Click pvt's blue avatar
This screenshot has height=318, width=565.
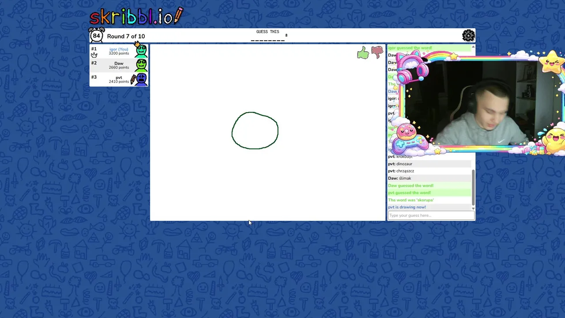click(x=141, y=79)
